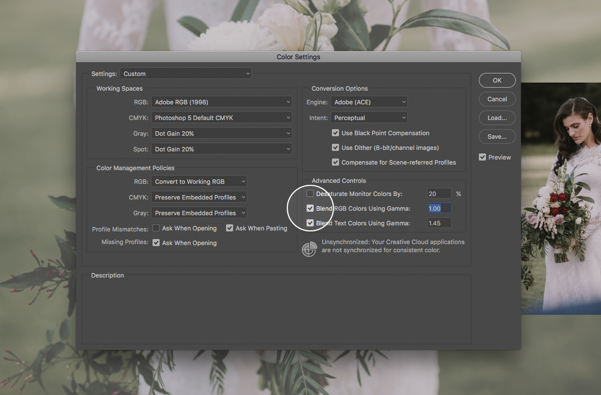Toggle Use Dither option

[x=335, y=147]
